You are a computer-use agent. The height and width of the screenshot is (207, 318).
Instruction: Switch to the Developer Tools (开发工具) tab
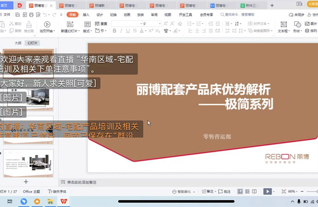(185, 15)
